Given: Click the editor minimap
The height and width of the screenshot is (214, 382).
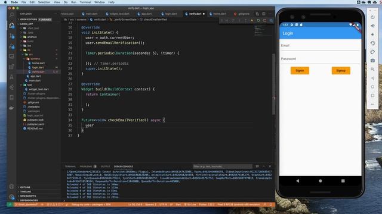Looking at the screenshot, I should 263,30.
